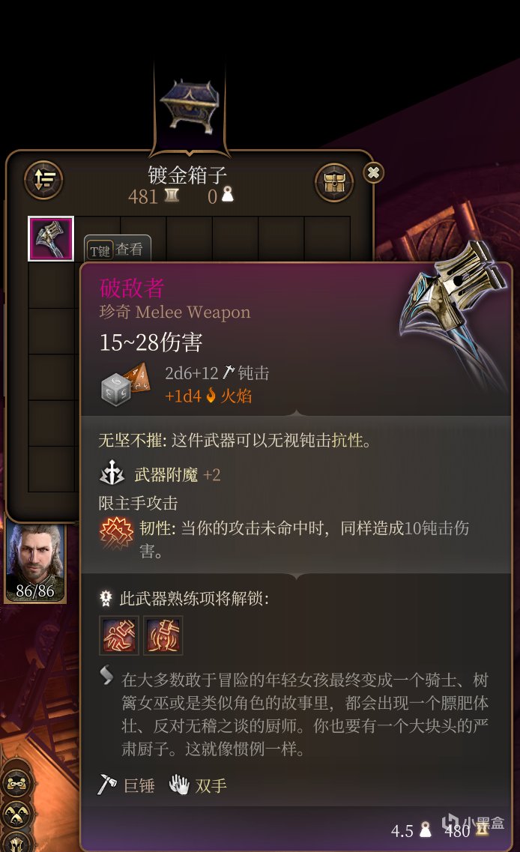Click the damage dice icon

click(126, 383)
